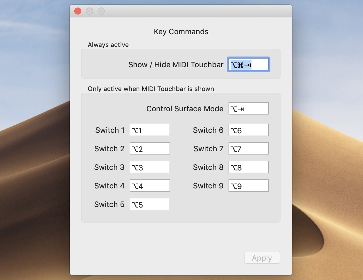The width and height of the screenshot is (363, 280).
Task: Click the Switch 4 shortcut field
Action: pos(150,186)
